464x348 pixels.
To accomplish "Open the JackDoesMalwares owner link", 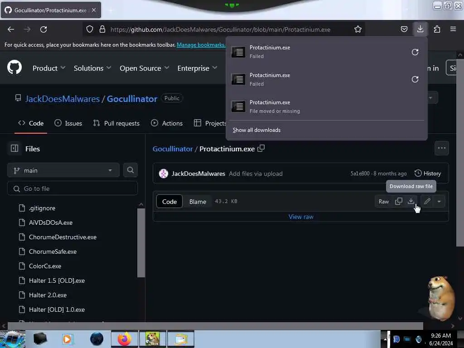I will [63, 98].
